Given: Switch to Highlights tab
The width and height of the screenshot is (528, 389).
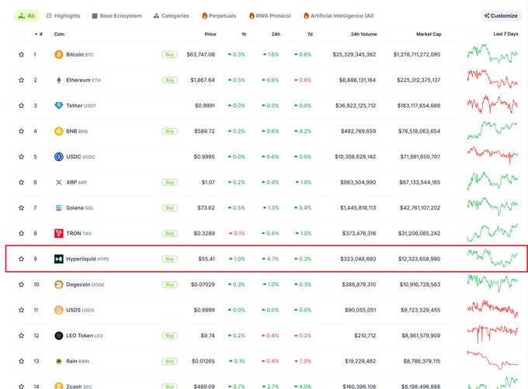Looking at the screenshot, I should tap(64, 15).
